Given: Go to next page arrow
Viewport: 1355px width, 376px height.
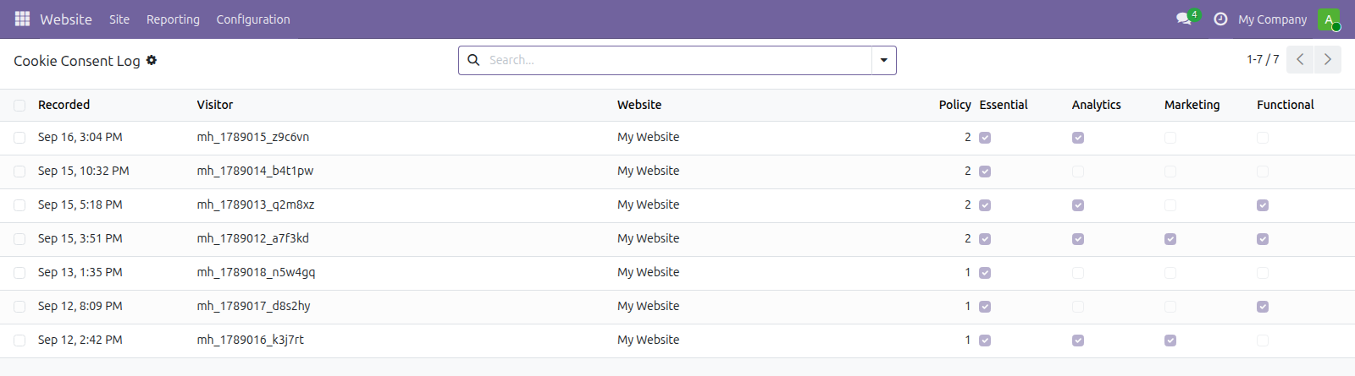Looking at the screenshot, I should (x=1328, y=59).
